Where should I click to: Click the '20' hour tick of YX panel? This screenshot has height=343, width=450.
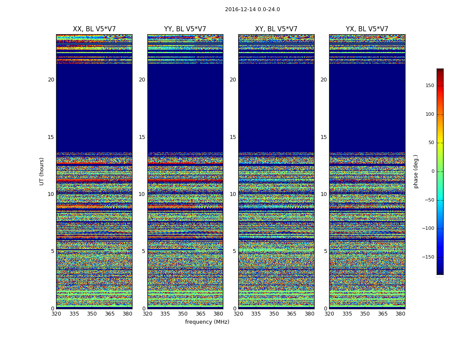tap(324, 80)
